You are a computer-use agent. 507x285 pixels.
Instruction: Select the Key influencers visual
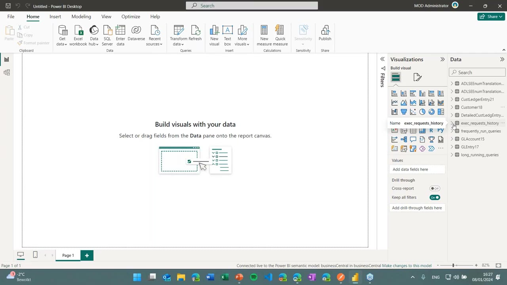(x=395, y=139)
